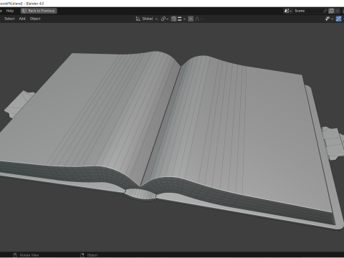The height and width of the screenshot is (258, 344).
Task: Open viewport object type visibility dropdown
Action: point(329,19)
